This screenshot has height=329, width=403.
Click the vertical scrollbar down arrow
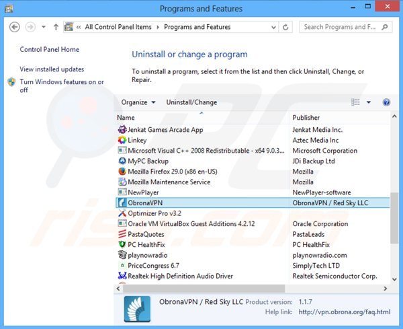tap(394, 279)
